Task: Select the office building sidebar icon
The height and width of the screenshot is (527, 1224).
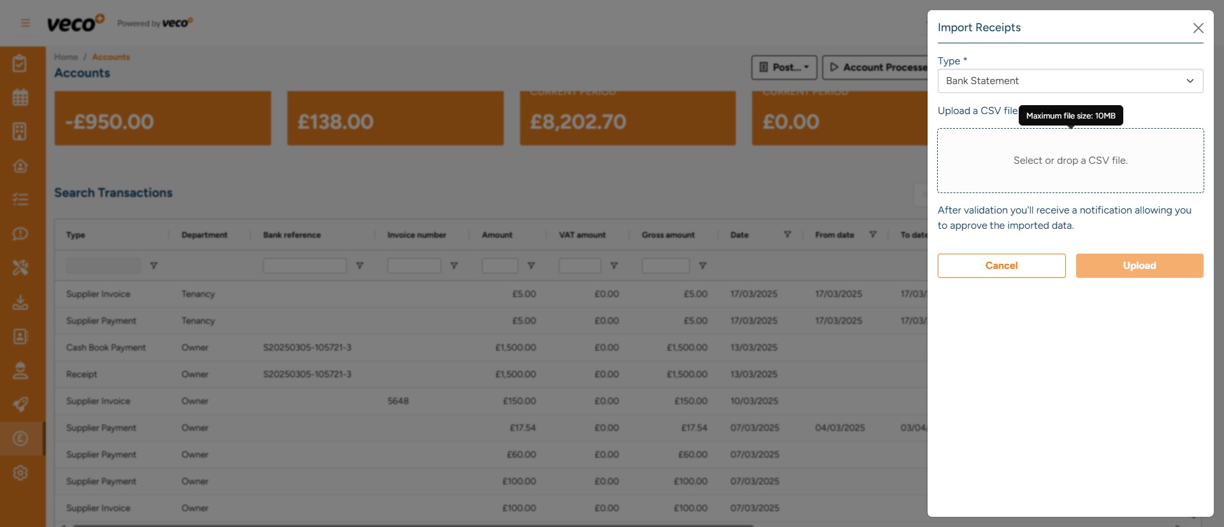Action: 20,131
